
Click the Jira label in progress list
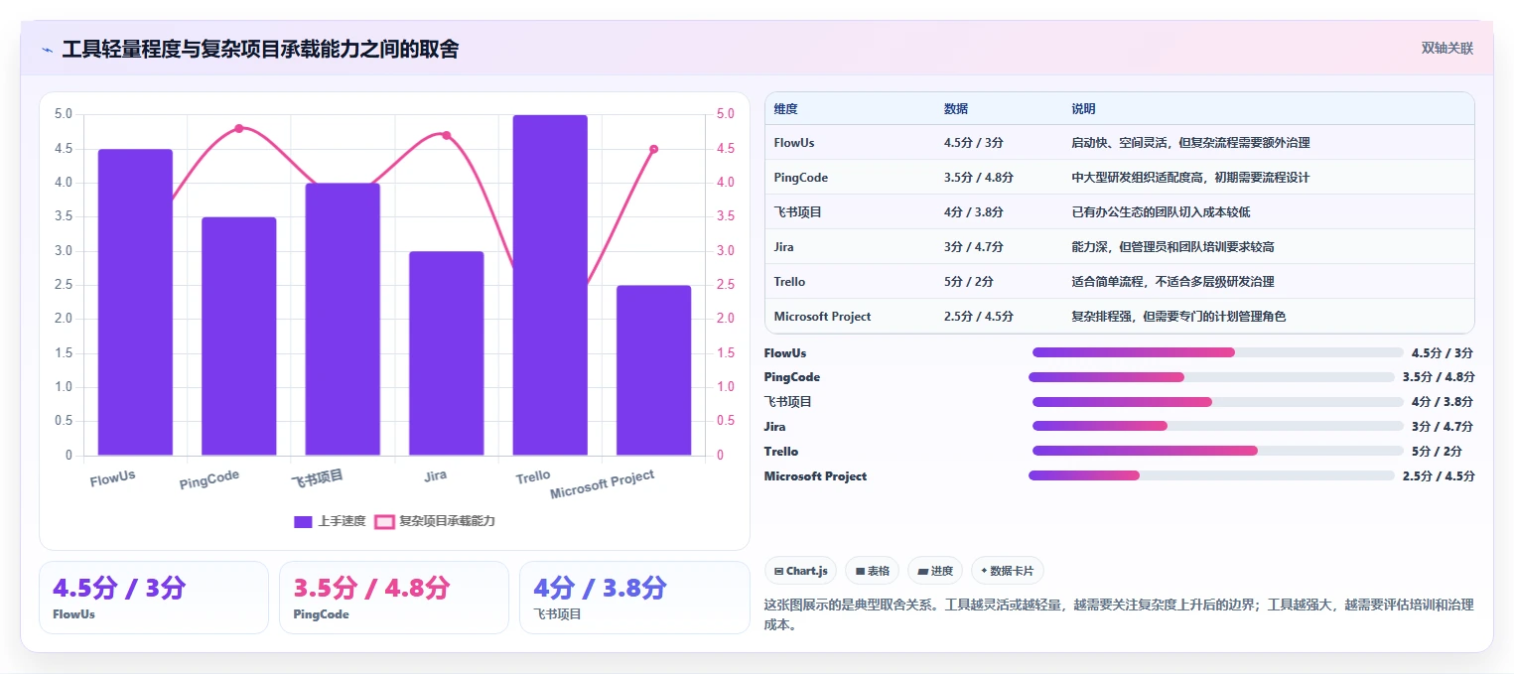[774, 427]
